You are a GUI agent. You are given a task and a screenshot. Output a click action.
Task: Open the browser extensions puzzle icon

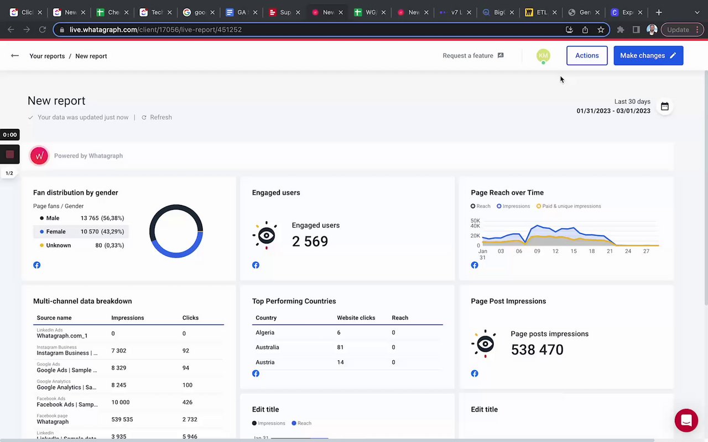coord(621,30)
